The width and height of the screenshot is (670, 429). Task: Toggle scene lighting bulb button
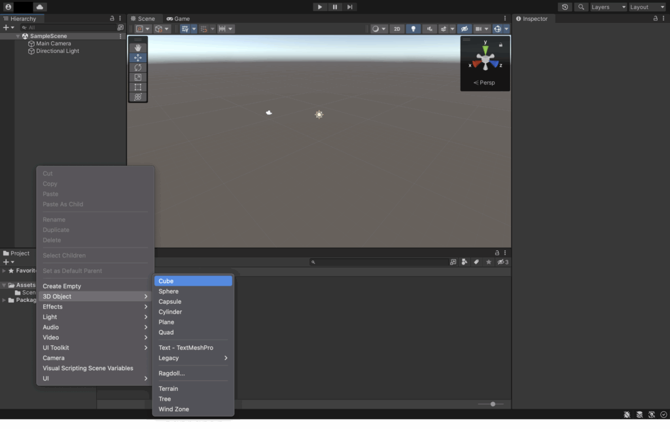point(413,29)
